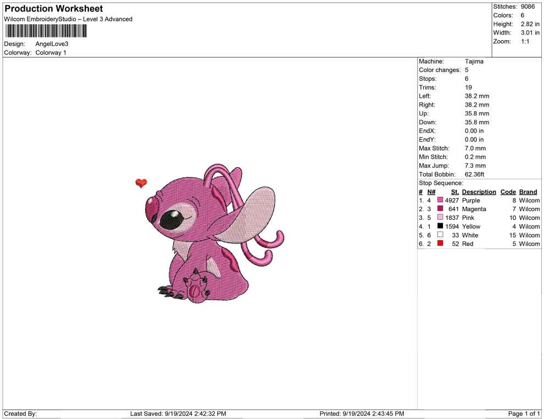
Task: Click the Wilcom EmbroideryStudio – Level 3 Advanced text
Action: [x=68, y=19]
